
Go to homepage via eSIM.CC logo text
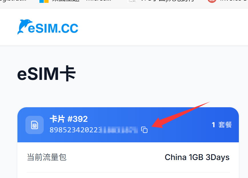click(53, 29)
